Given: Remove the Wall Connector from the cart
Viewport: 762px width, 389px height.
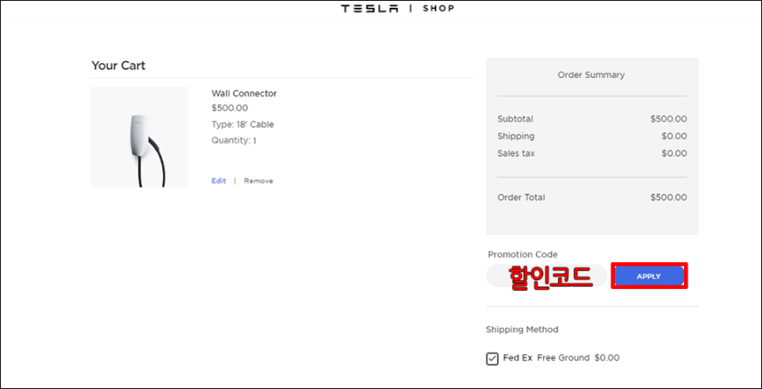Looking at the screenshot, I should click(x=258, y=180).
